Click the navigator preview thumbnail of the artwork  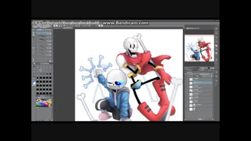pos(199,48)
